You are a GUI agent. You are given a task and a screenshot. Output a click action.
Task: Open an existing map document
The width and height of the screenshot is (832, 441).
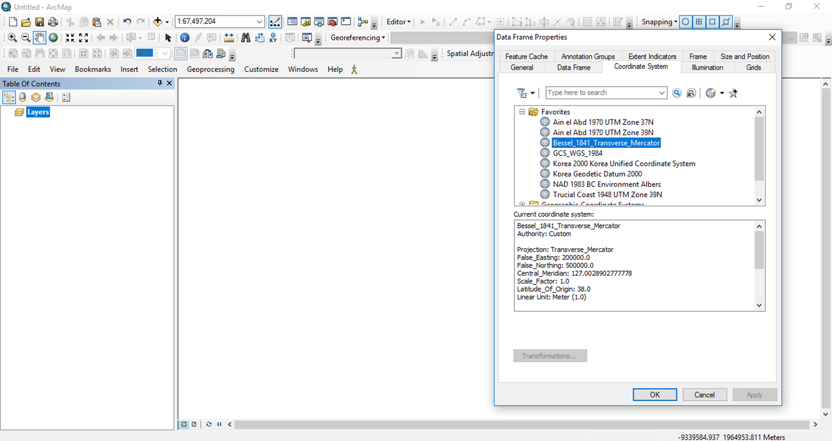26,22
